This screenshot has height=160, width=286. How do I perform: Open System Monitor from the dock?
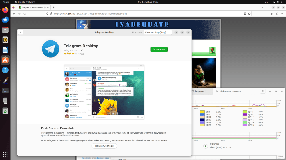pos(5,91)
